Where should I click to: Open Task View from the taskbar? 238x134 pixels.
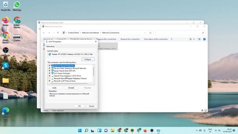(x=93, y=130)
